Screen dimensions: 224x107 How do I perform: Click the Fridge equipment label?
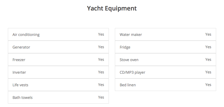point(125,47)
